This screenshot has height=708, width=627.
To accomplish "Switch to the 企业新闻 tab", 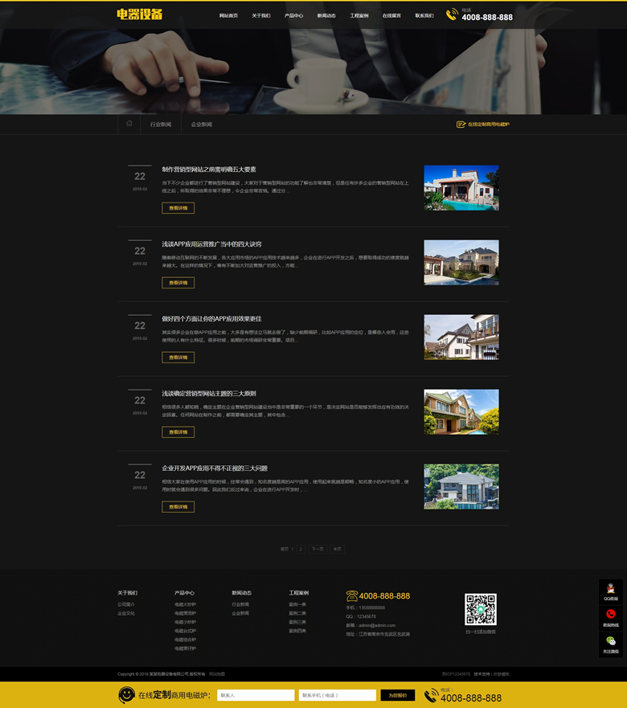I will [x=202, y=125].
